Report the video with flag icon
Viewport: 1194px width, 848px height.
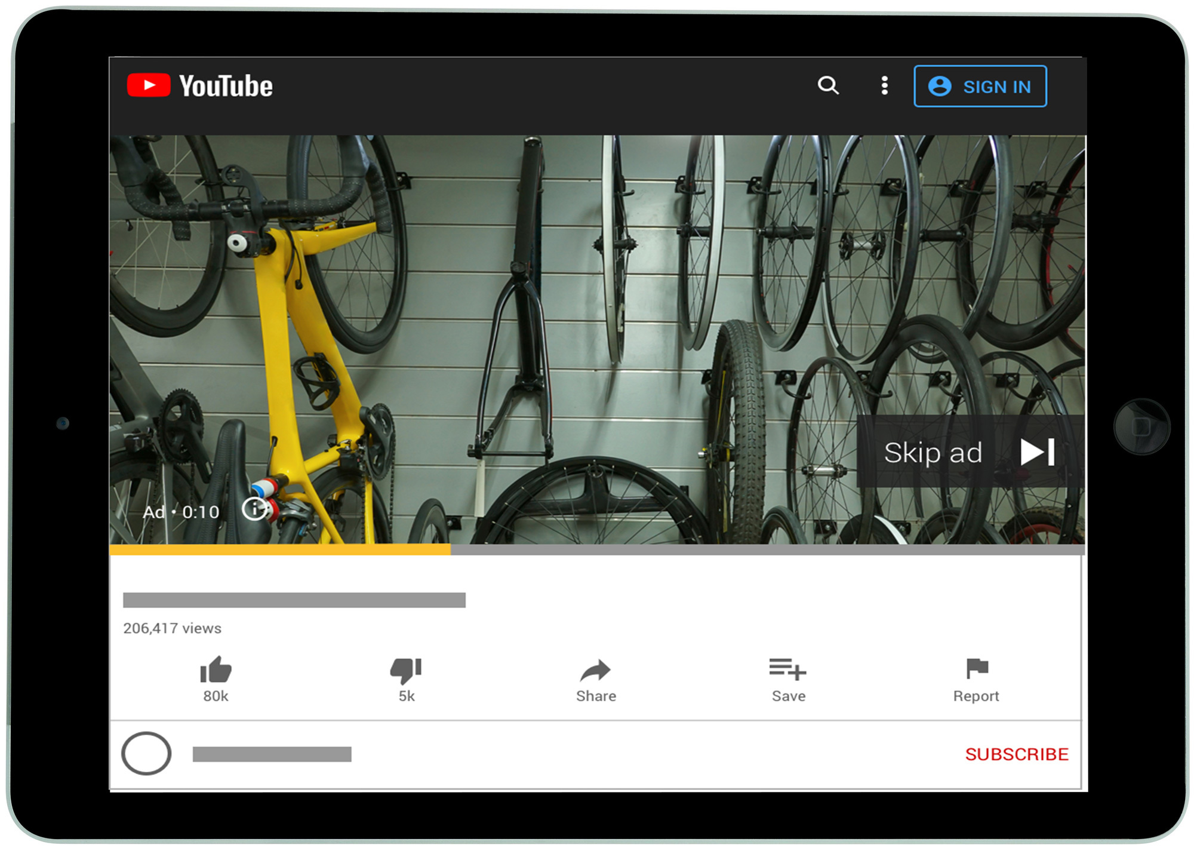coord(977,680)
